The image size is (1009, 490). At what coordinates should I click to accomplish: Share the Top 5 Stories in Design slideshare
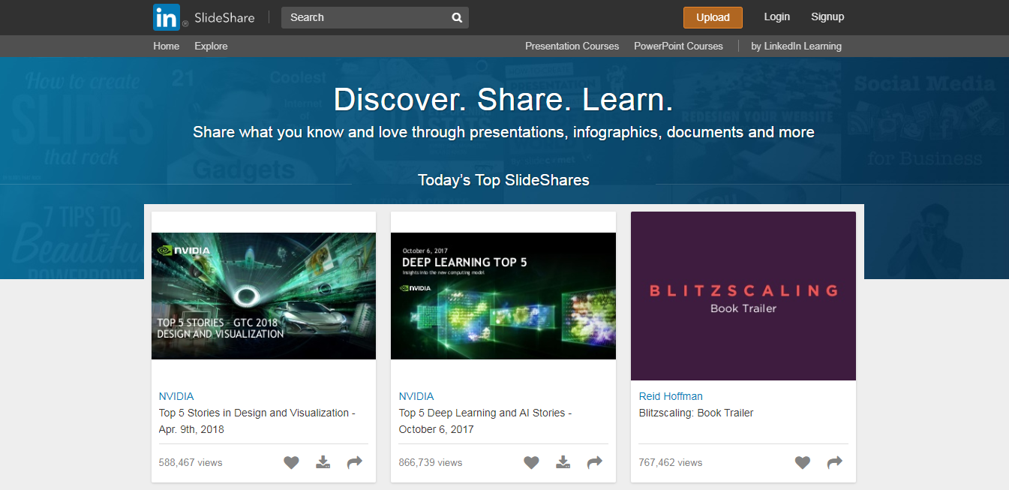point(355,463)
